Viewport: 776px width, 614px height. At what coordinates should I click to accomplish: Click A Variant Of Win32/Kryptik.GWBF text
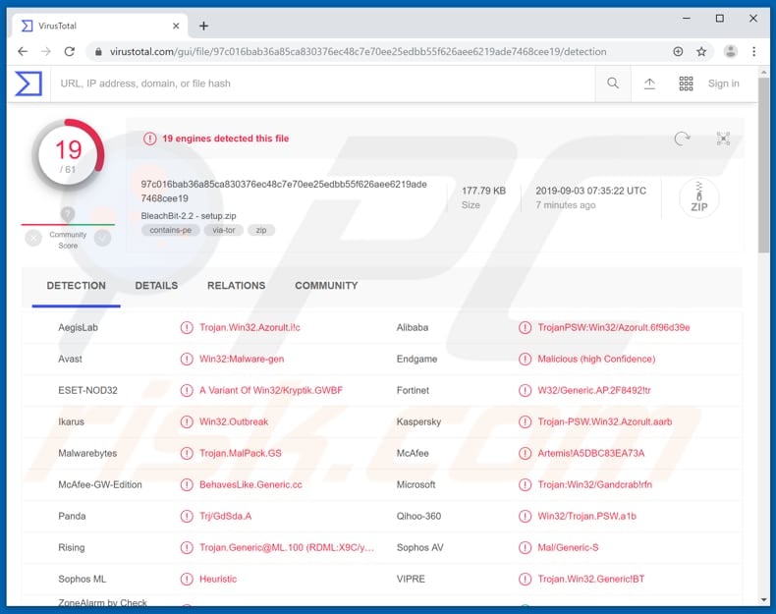tap(271, 390)
